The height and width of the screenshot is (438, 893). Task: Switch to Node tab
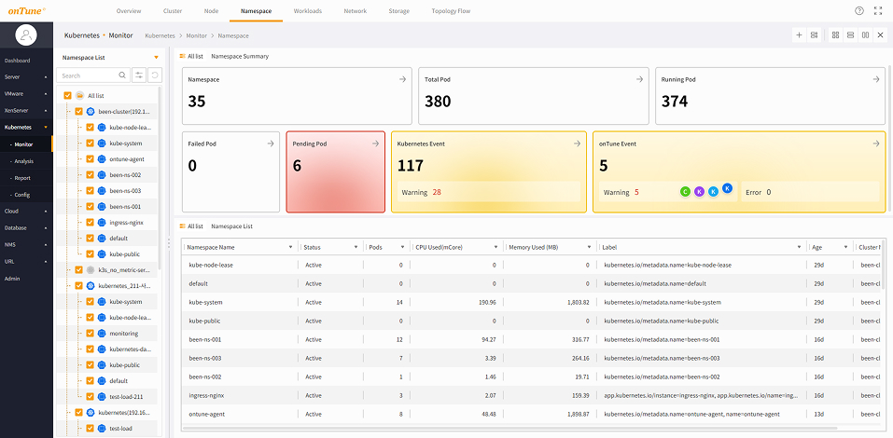pos(211,11)
